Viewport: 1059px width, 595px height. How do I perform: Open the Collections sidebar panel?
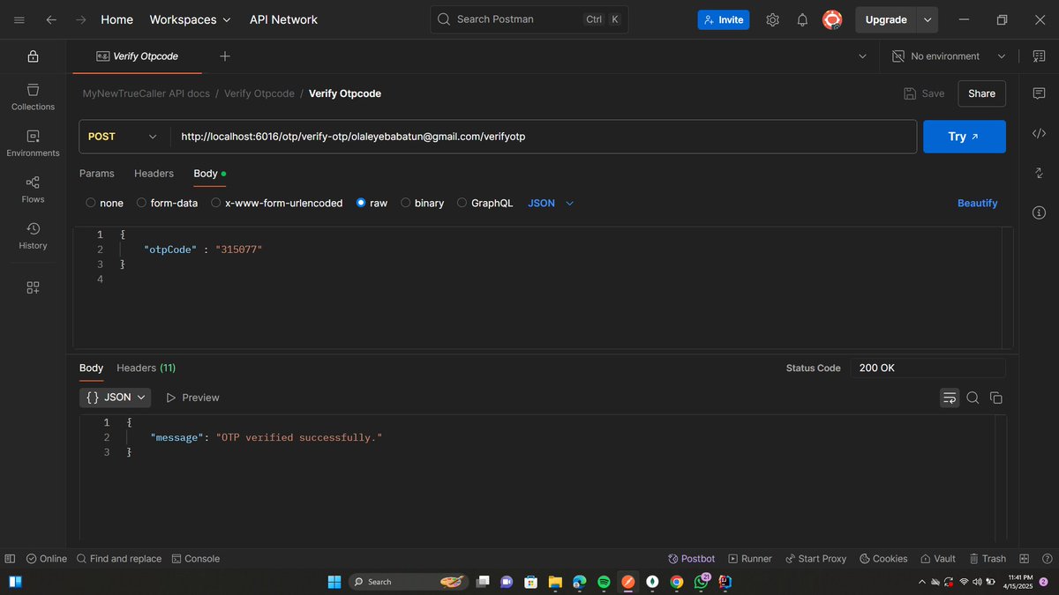pyautogui.click(x=33, y=97)
